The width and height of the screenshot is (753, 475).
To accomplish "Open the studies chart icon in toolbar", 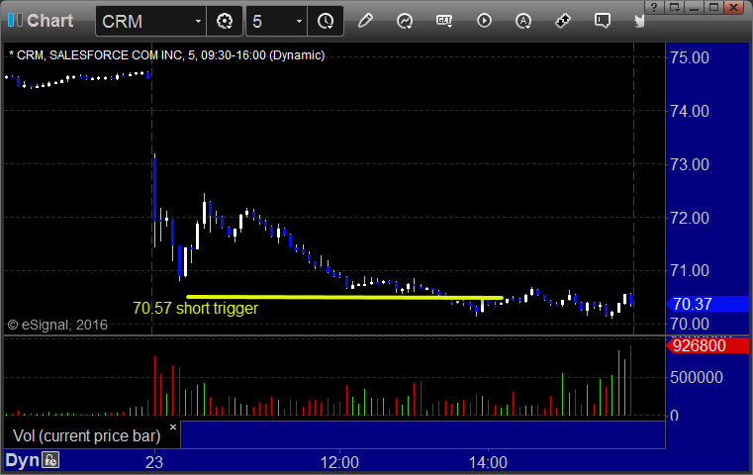I will pos(405,21).
